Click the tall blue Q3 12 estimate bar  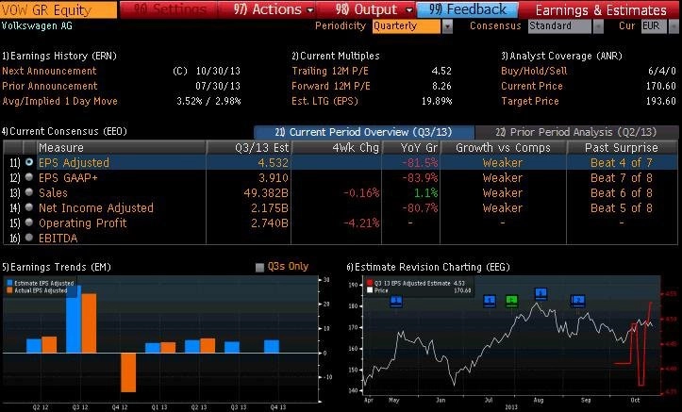point(74,320)
